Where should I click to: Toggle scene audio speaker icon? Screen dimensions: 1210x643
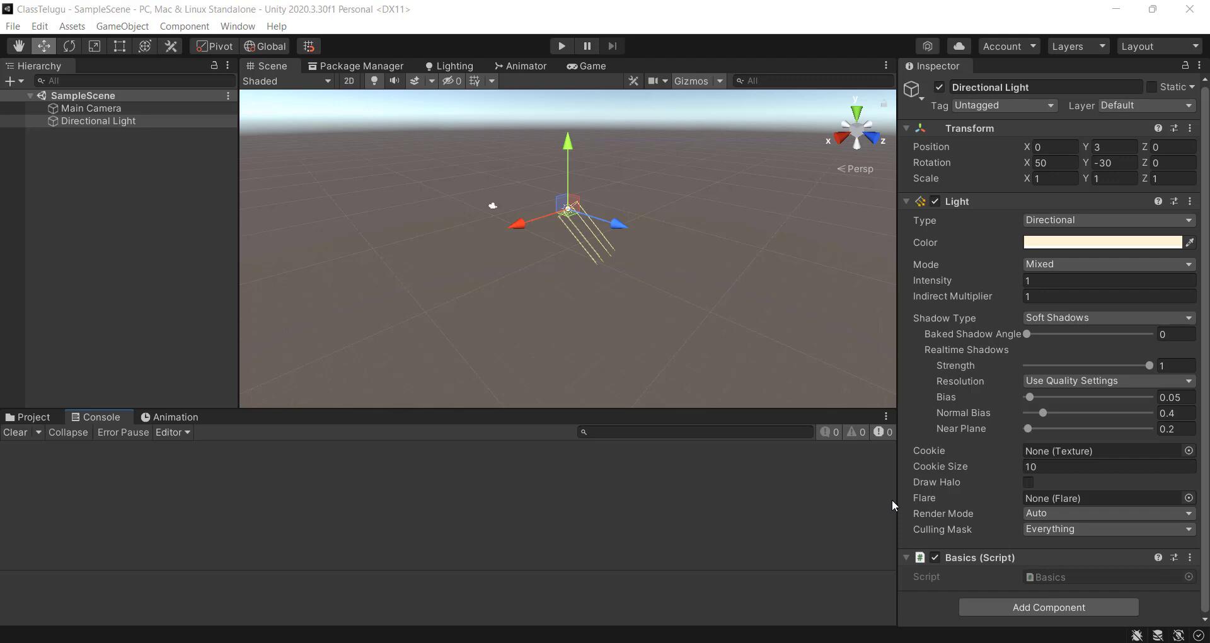pos(394,81)
